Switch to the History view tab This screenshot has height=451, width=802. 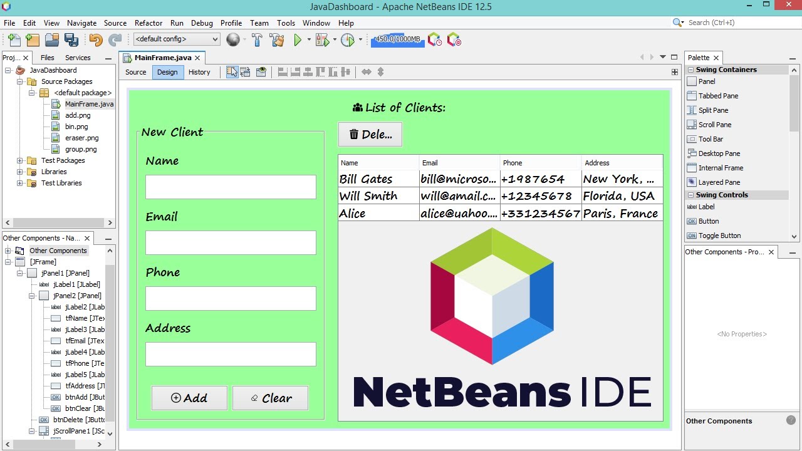click(199, 72)
